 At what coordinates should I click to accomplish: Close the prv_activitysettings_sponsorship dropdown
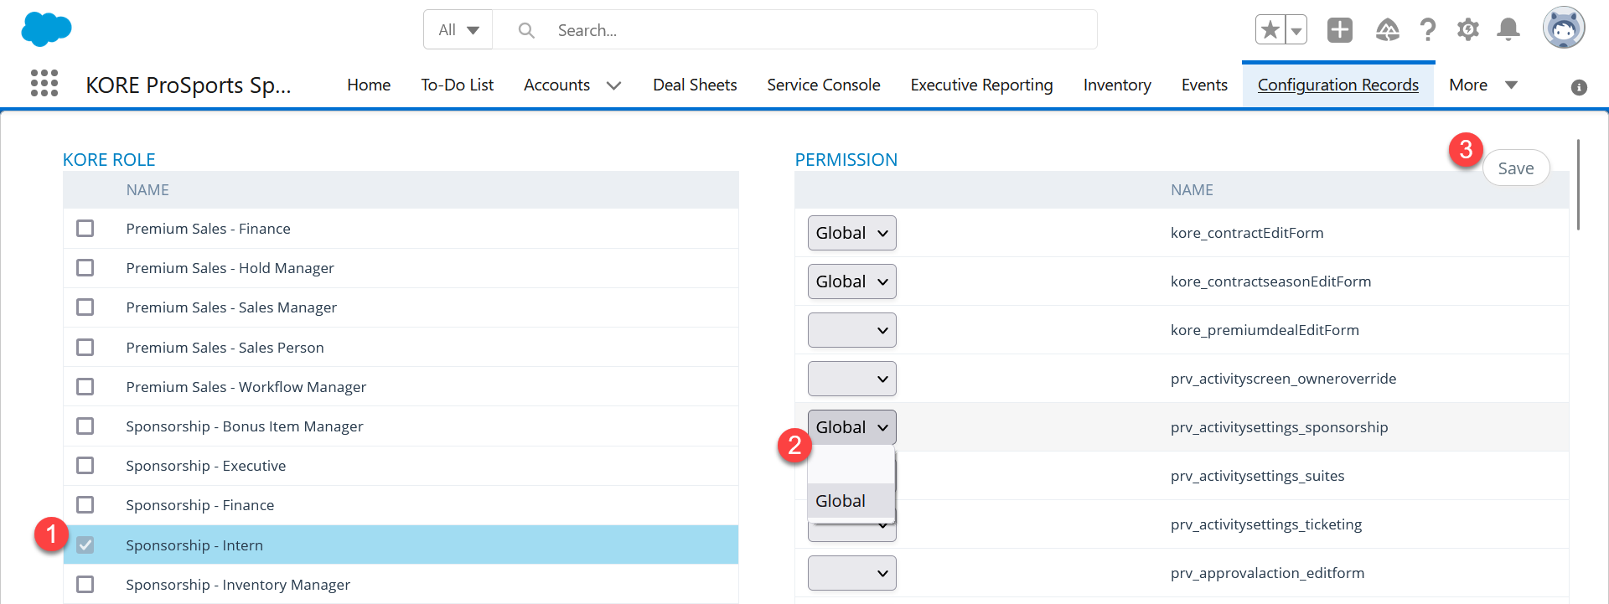pyautogui.click(x=851, y=427)
